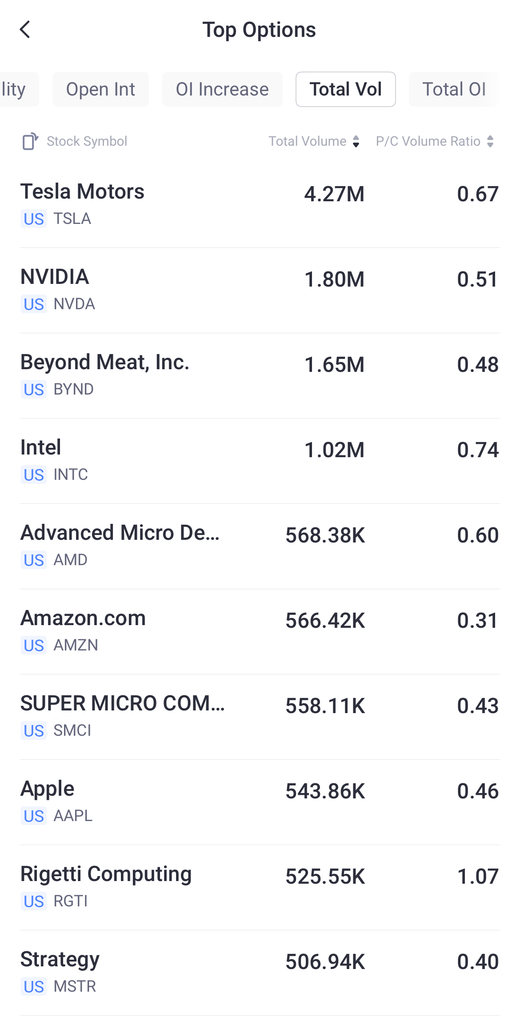Open the Strategy MSTR row
520x1017 pixels.
tap(260, 972)
